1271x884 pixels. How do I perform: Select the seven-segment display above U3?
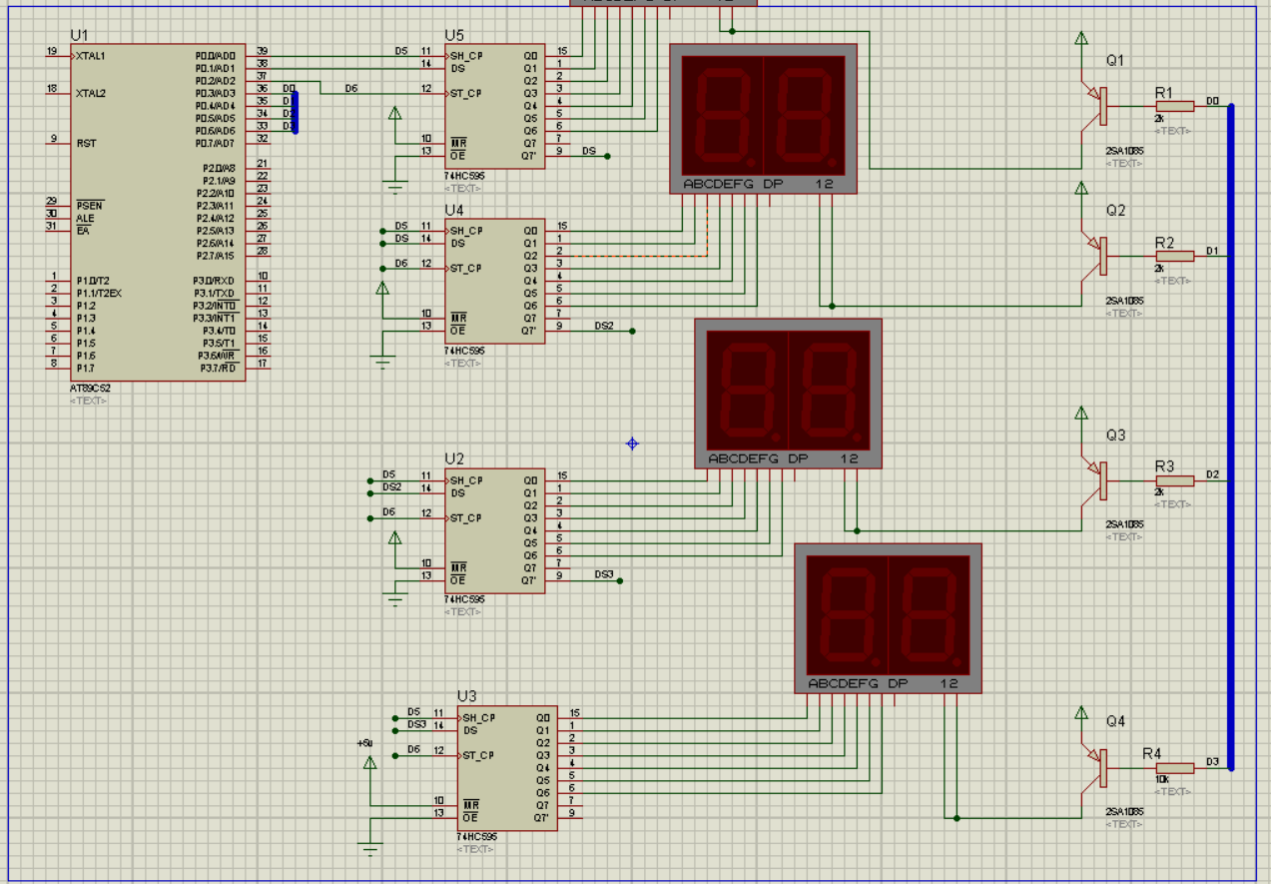coord(889,618)
